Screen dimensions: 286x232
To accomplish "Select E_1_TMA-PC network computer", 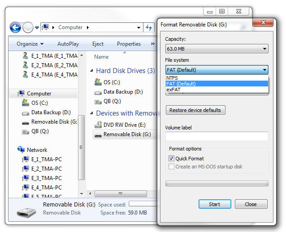I will [42, 159].
